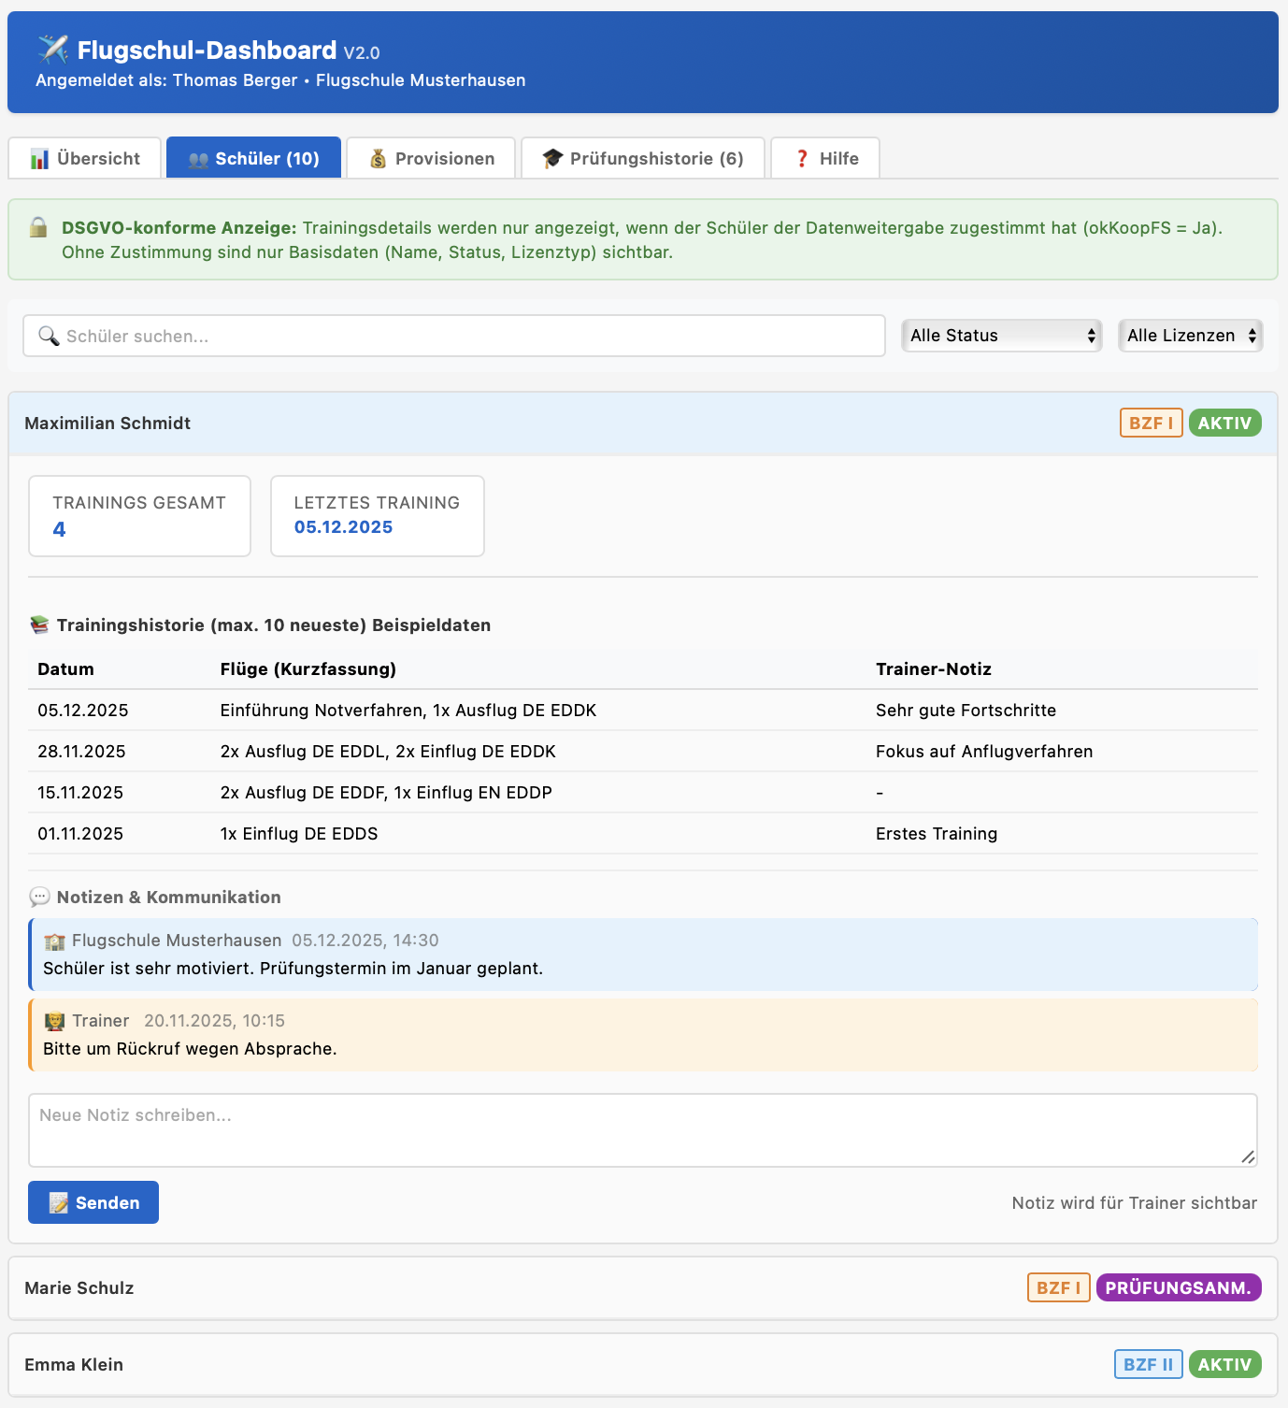Screen dimensions: 1288x1408
Task: Click the school building icon in note
Action: coord(54,941)
